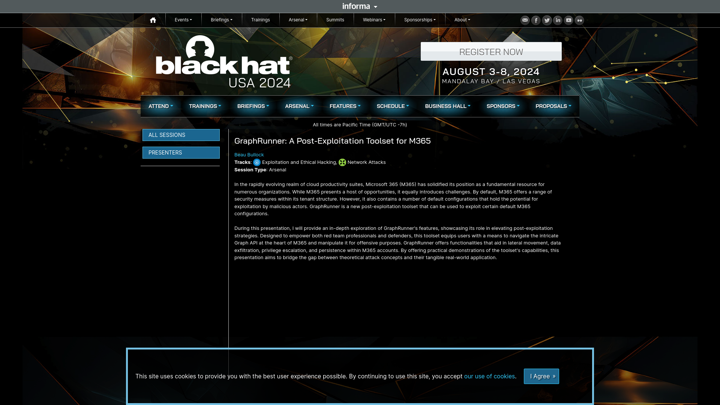
Task: Click the MANDALAY BAY / LAS VEGAS text
Action: click(x=491, y=81)
